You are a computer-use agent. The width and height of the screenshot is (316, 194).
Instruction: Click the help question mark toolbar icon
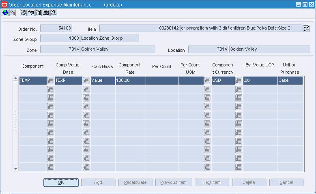pos(54,13)
